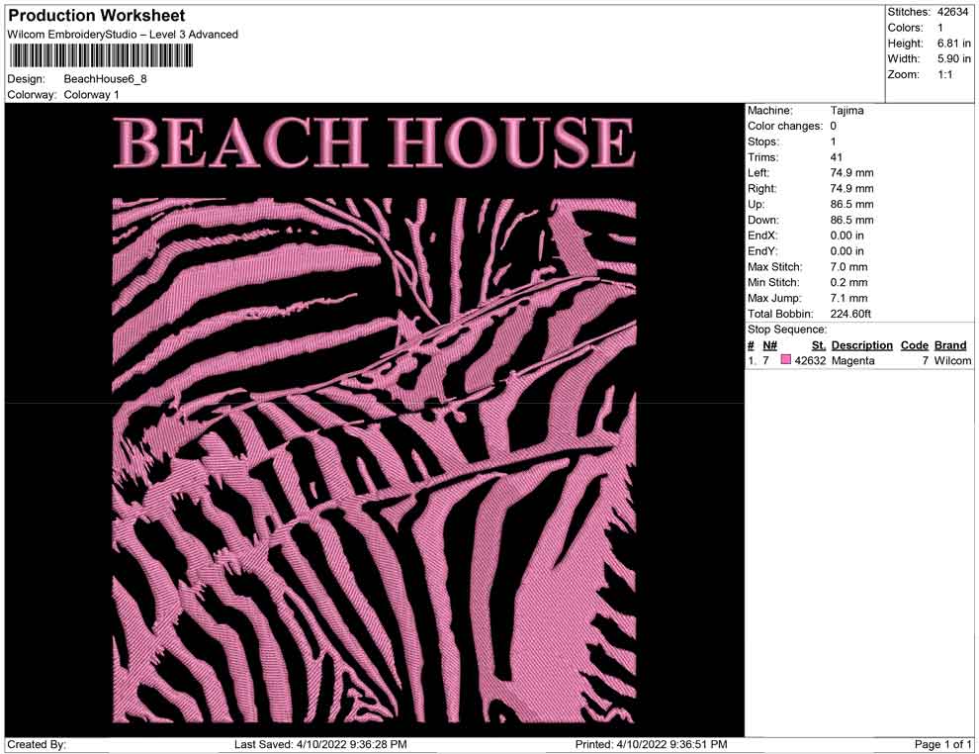Click the Max Jump value '7.1 mm'
The height and width of the screenshot is (754, 979).
click(x=848, y=298)
